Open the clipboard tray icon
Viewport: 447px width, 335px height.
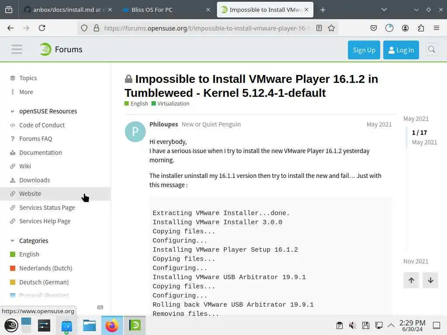pyautogui.click(x=339, y=325)
